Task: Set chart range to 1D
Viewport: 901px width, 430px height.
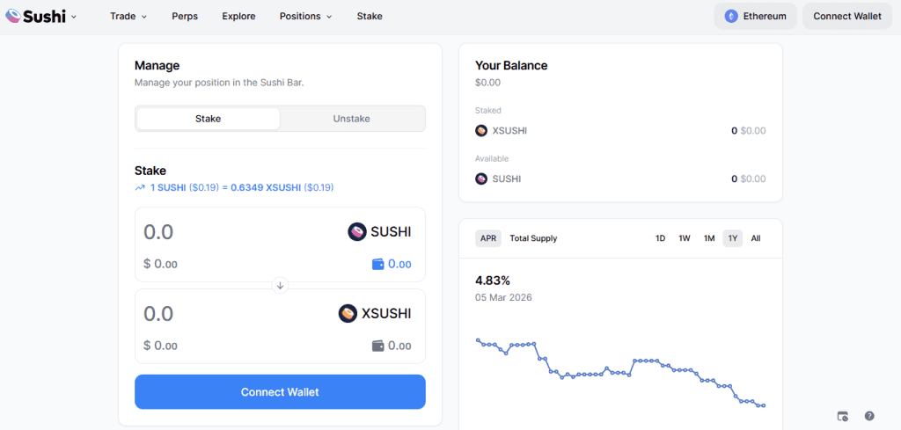Action: [x=660, y=238]
